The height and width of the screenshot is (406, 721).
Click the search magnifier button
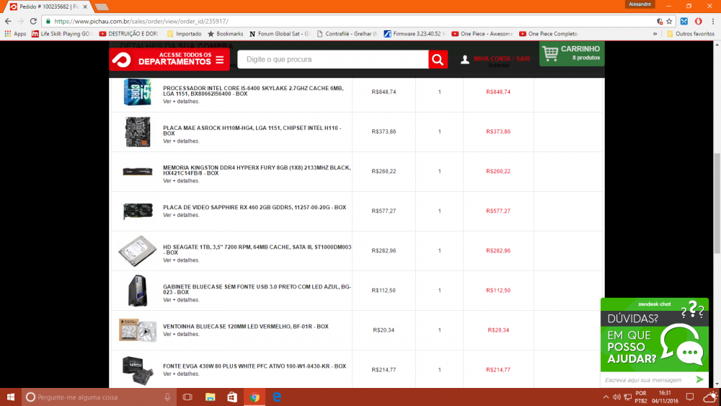(438, 59)
